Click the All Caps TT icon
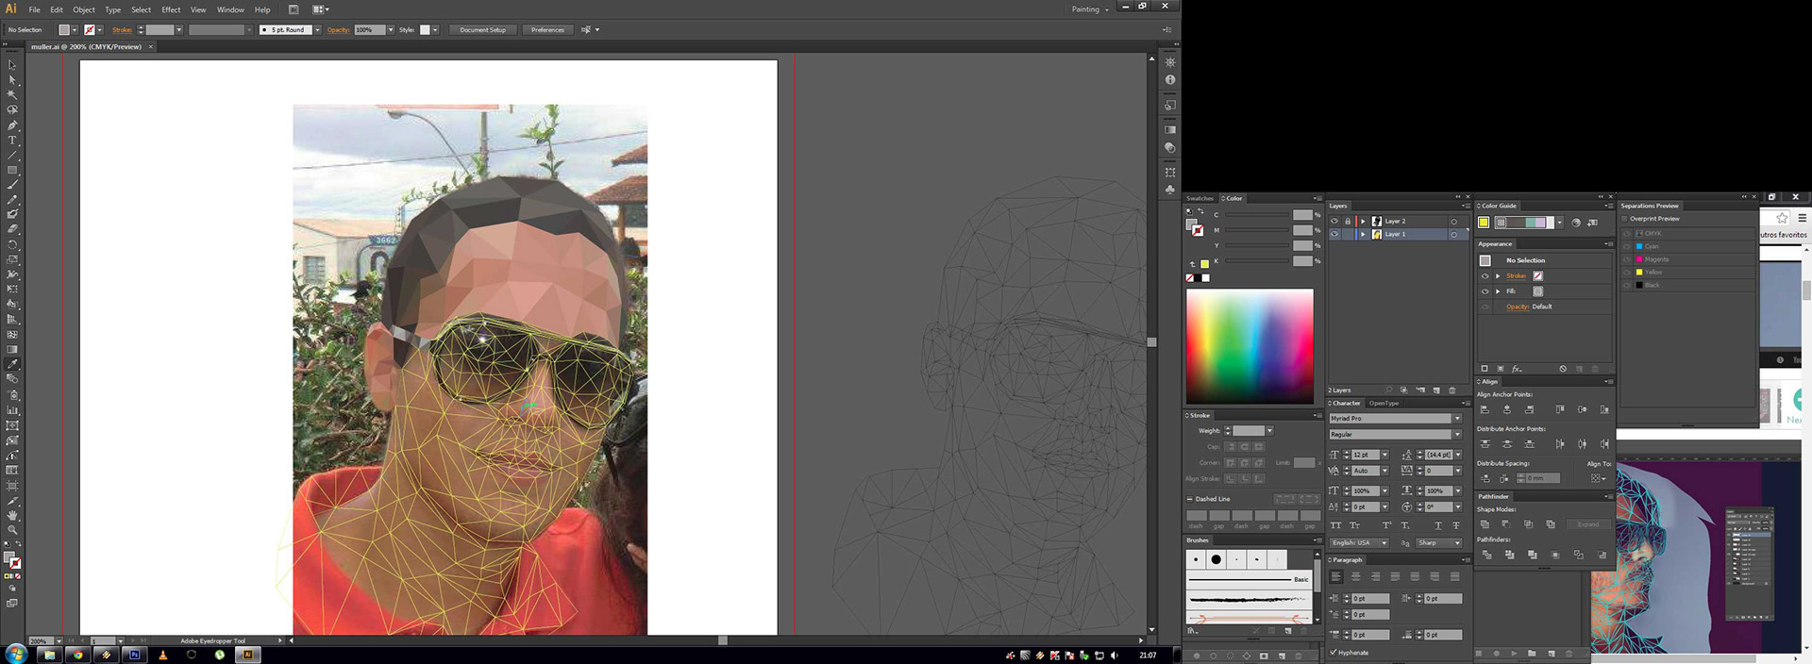1812x664 pixels. [x=1335, y=525]
